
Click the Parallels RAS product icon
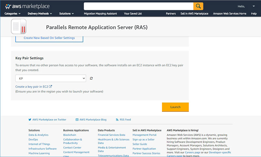(x=19, y=26)
